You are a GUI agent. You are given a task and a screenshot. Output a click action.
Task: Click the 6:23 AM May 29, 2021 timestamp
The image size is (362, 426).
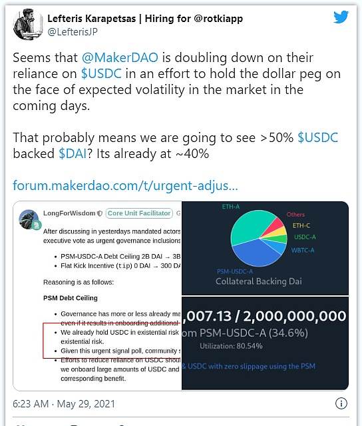click(x=64, y=404)
